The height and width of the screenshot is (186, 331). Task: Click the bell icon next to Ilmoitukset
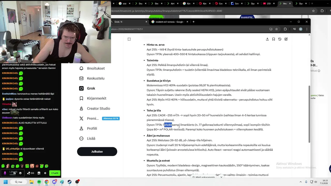(81, 68)
